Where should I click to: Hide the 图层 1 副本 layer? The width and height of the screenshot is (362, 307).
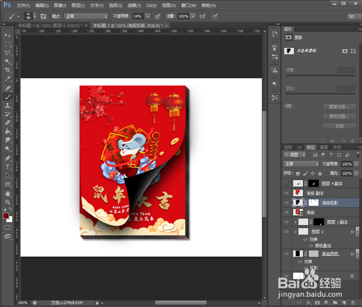286,222
